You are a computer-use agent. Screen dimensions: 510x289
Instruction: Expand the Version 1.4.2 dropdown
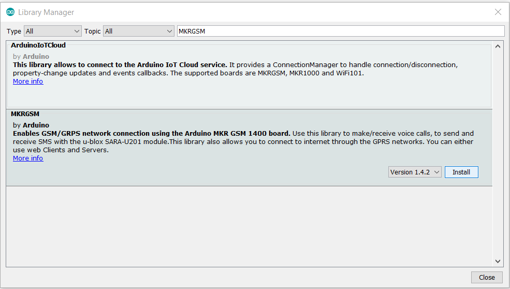point(415,172)
